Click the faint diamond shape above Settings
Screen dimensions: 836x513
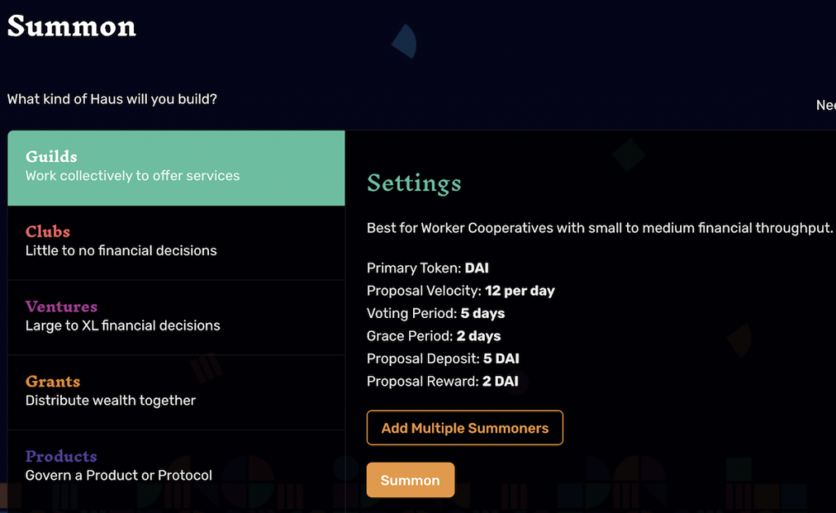(x=629, y=154)
